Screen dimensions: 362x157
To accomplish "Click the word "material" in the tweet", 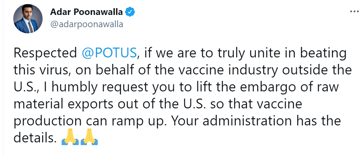I will click(x=38, y=104).
